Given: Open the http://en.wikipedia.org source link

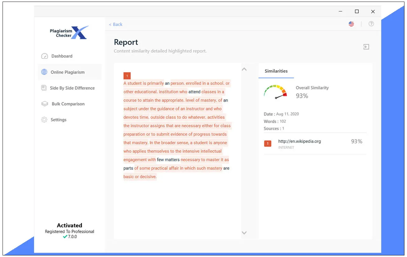Looking at the screenshot, I should click(x=300, y=142).
